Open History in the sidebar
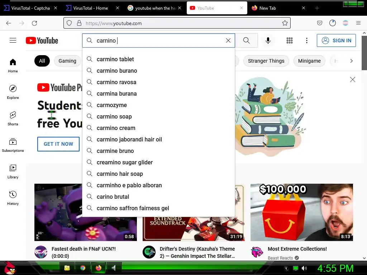This screenshot has height=275, width=367. (x=13, y=198)
